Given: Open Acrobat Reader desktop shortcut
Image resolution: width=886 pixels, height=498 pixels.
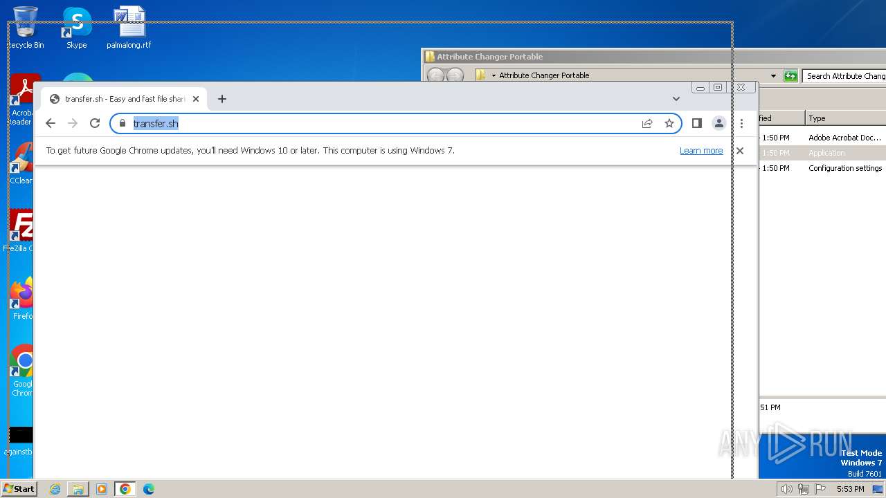Looking at the screenshot, I should (21, 100).
